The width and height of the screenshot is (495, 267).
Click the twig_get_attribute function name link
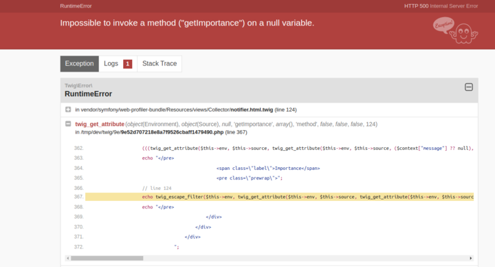(100, 124)
